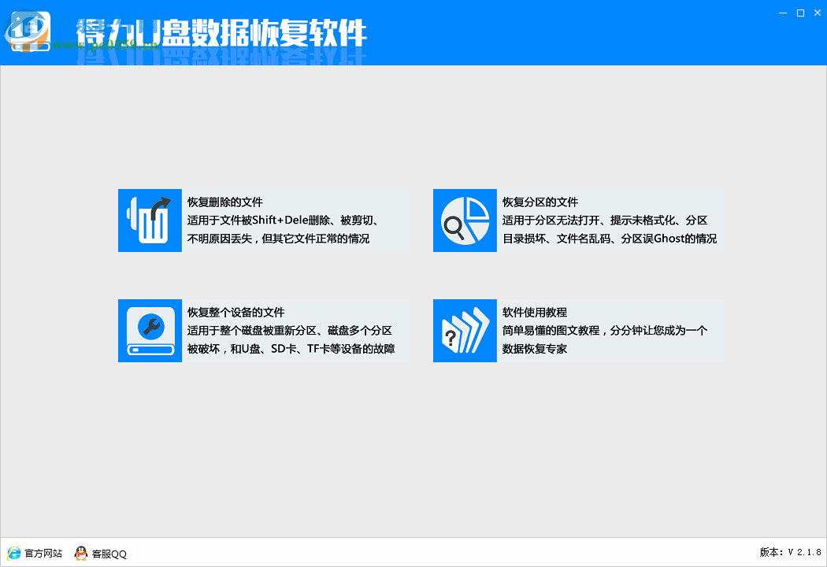Click the QQ penguin icon beside 客服QQ

coord(81,553)
